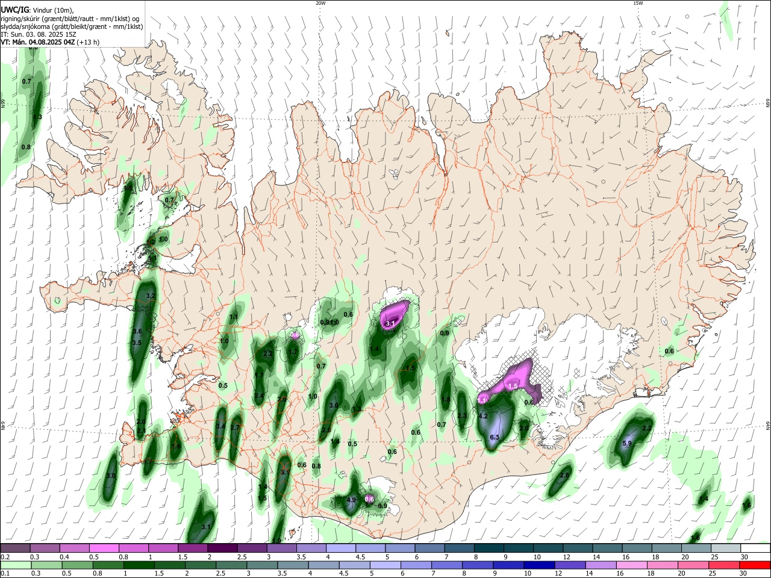Pick the dull mauve swatch above the 0.2 label

pyautogui.click(x=14, y=548)
